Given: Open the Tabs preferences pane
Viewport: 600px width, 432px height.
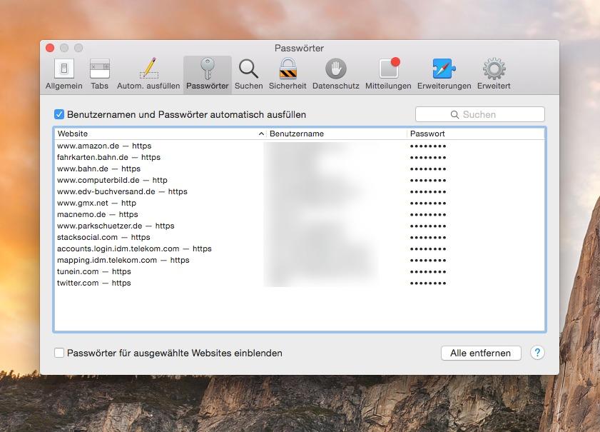Looking at the screenshot, I should (99, 75).
